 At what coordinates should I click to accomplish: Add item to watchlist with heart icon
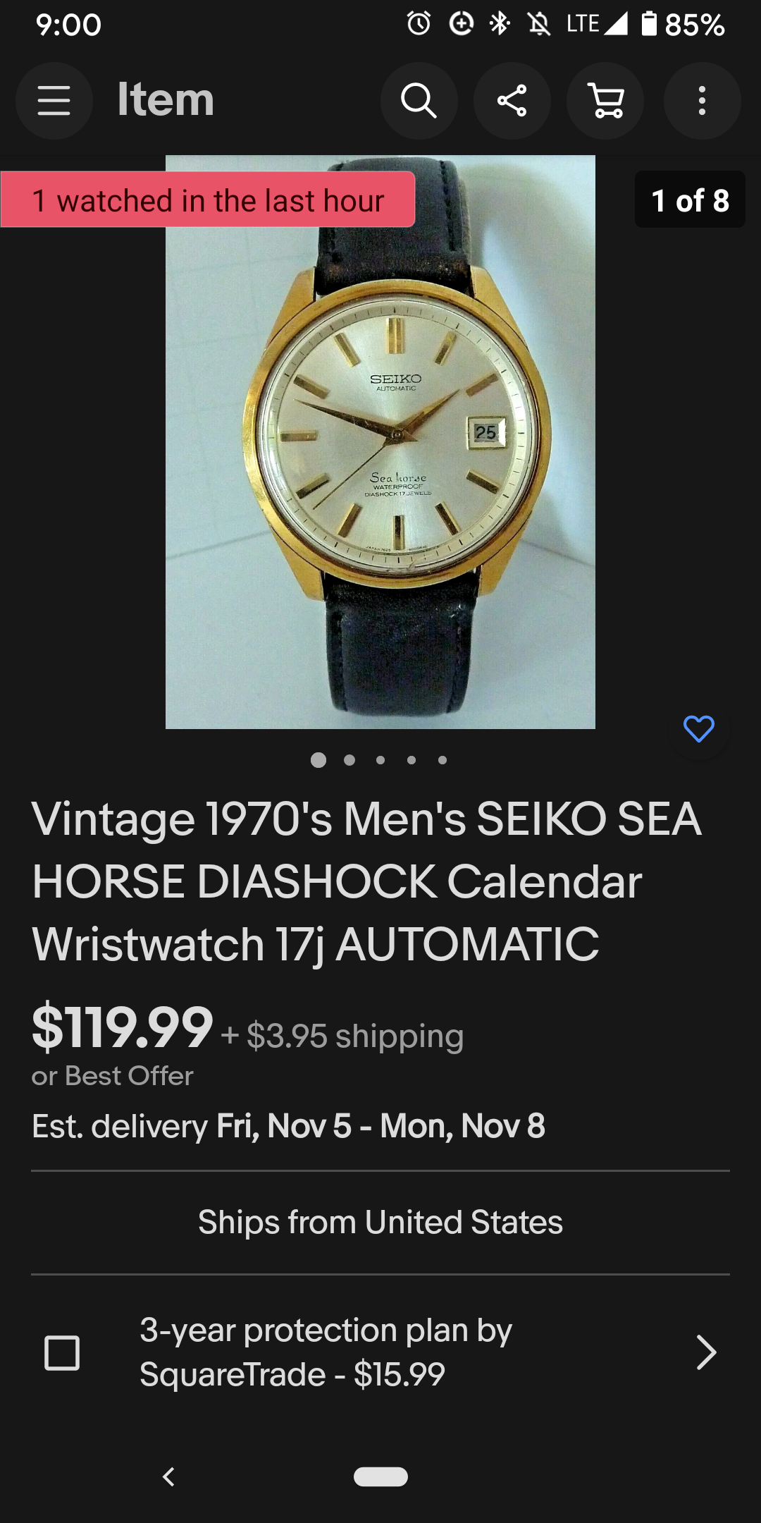click(x=698, y=728)
